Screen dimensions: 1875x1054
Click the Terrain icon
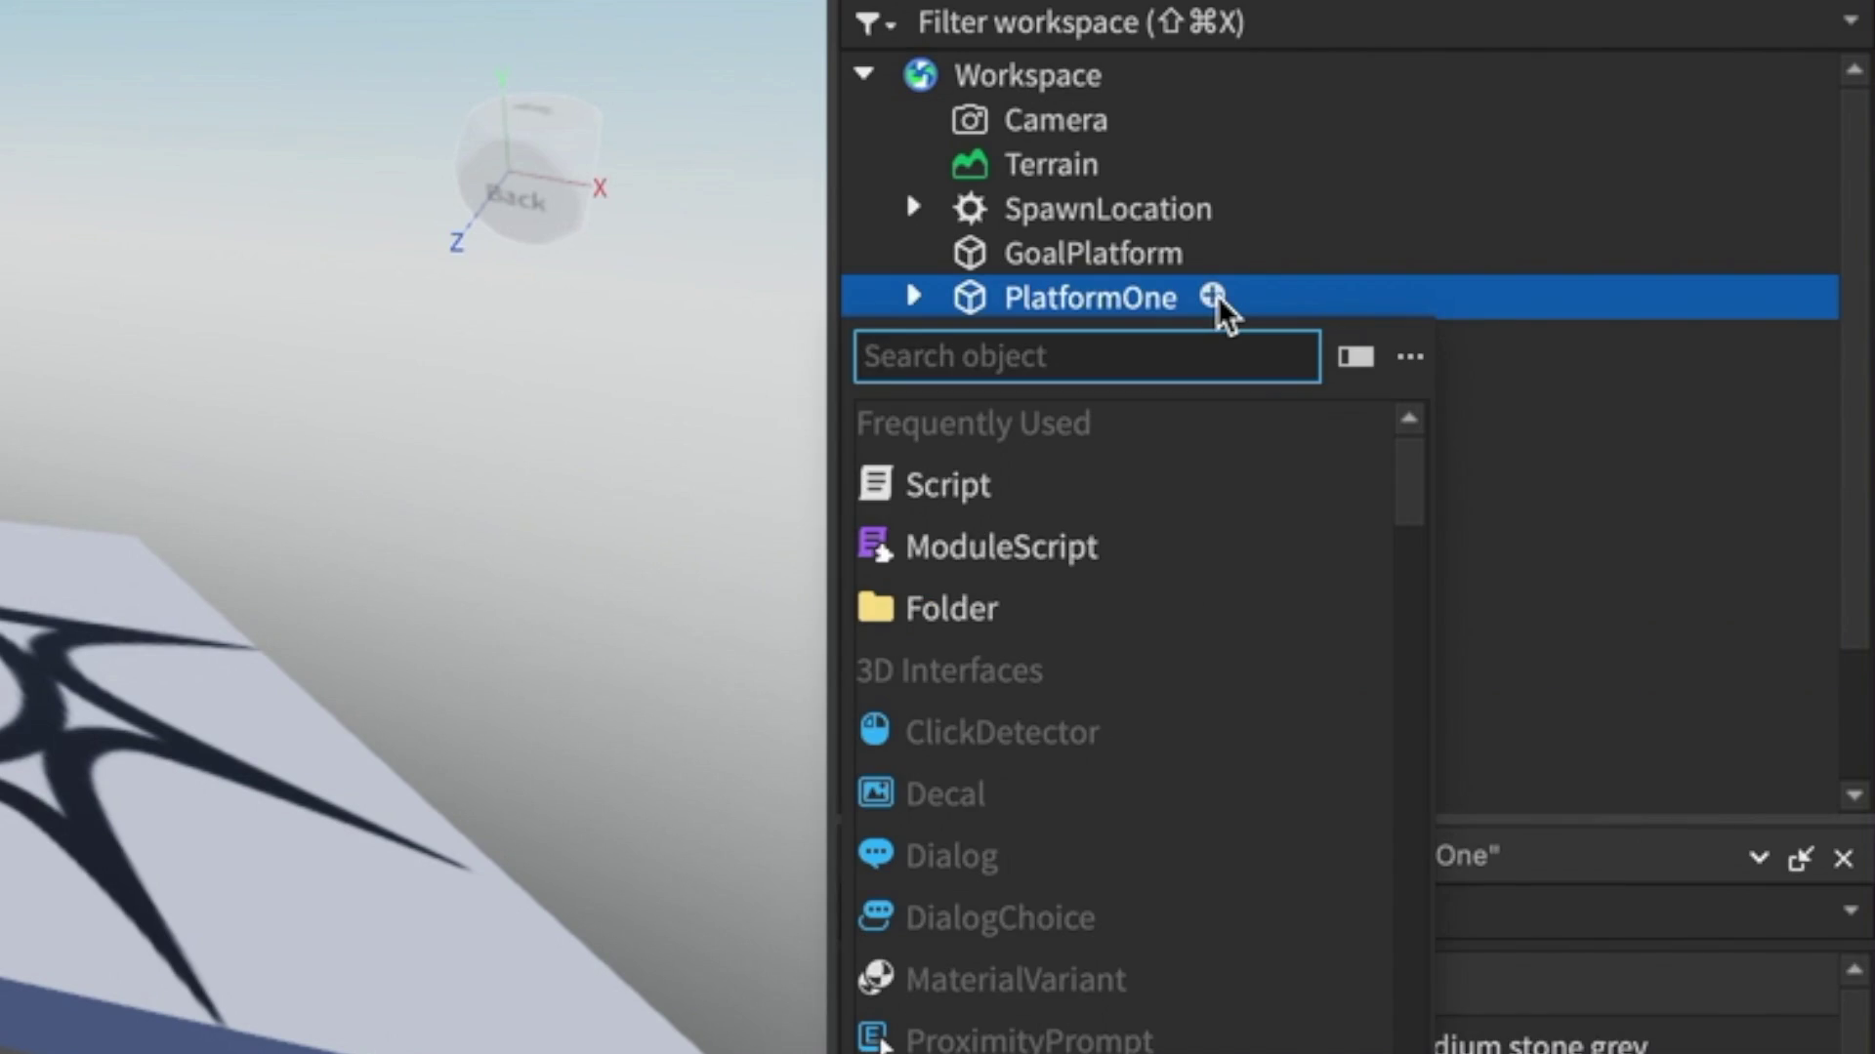click(970, 164)
